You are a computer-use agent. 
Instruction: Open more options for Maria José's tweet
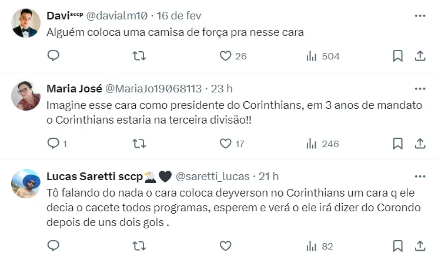click(x=420, y=89)
